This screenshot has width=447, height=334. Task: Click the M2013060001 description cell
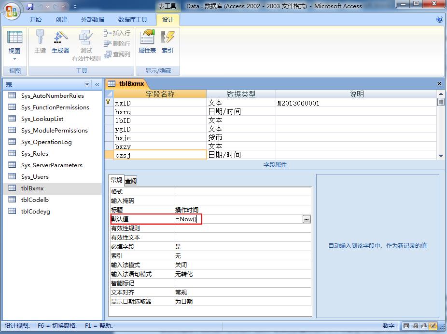tap(356, 103)
